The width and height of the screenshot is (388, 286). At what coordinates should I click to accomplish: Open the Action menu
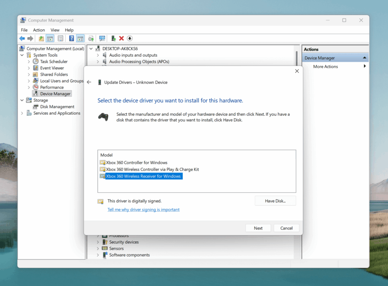[39, 30]
